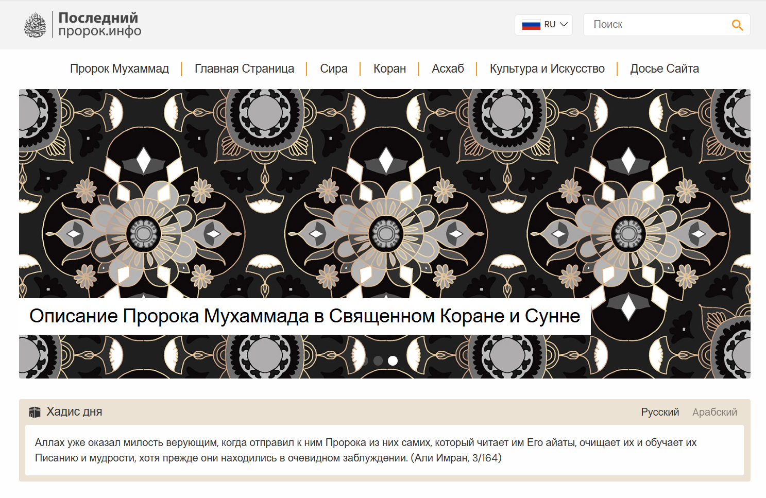Go to Главная Страница menu item

[x=244, y=68]
